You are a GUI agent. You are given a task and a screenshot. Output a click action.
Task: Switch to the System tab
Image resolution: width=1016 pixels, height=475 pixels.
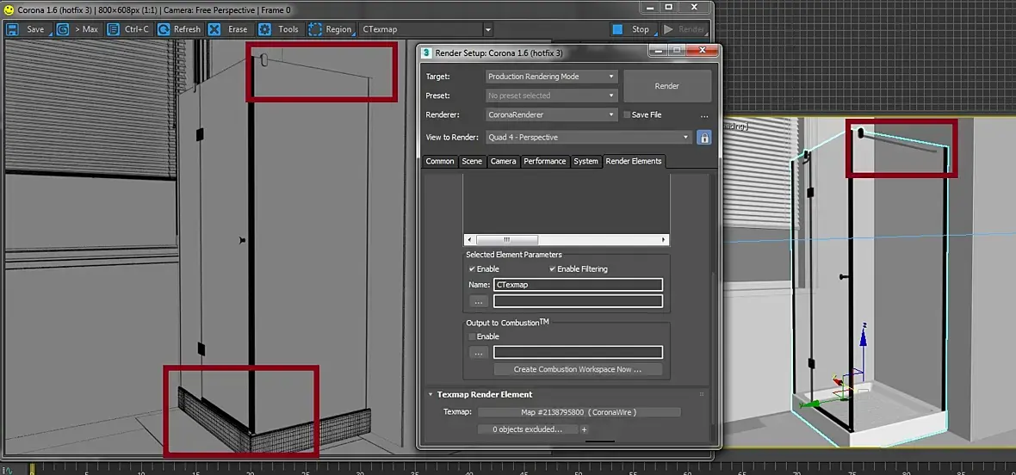click(585, 161)
